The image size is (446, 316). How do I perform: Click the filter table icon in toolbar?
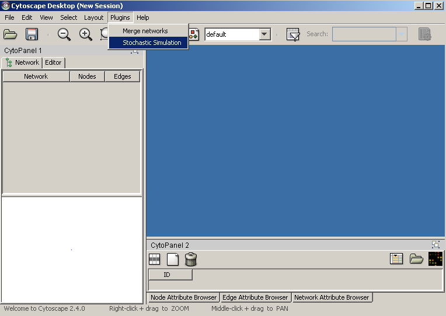(293, 34)
